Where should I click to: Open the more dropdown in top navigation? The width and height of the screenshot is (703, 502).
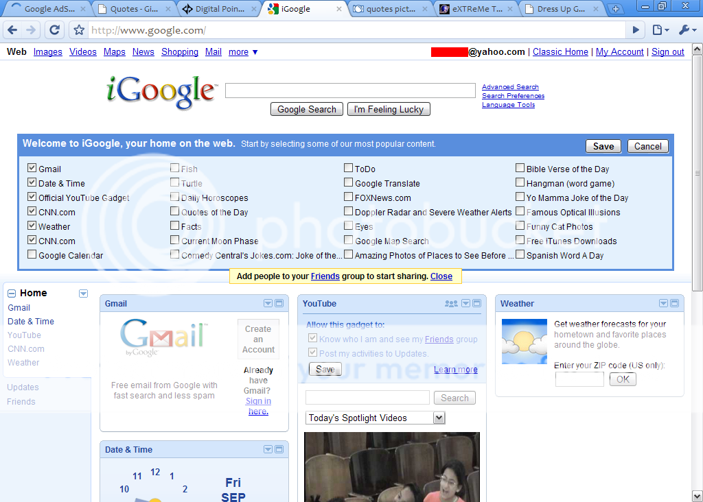pos(243,52)
